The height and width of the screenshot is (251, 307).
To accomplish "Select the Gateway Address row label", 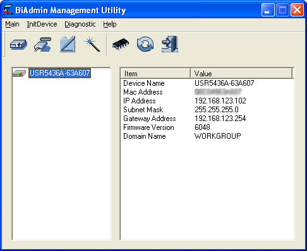I will [150, 119].
